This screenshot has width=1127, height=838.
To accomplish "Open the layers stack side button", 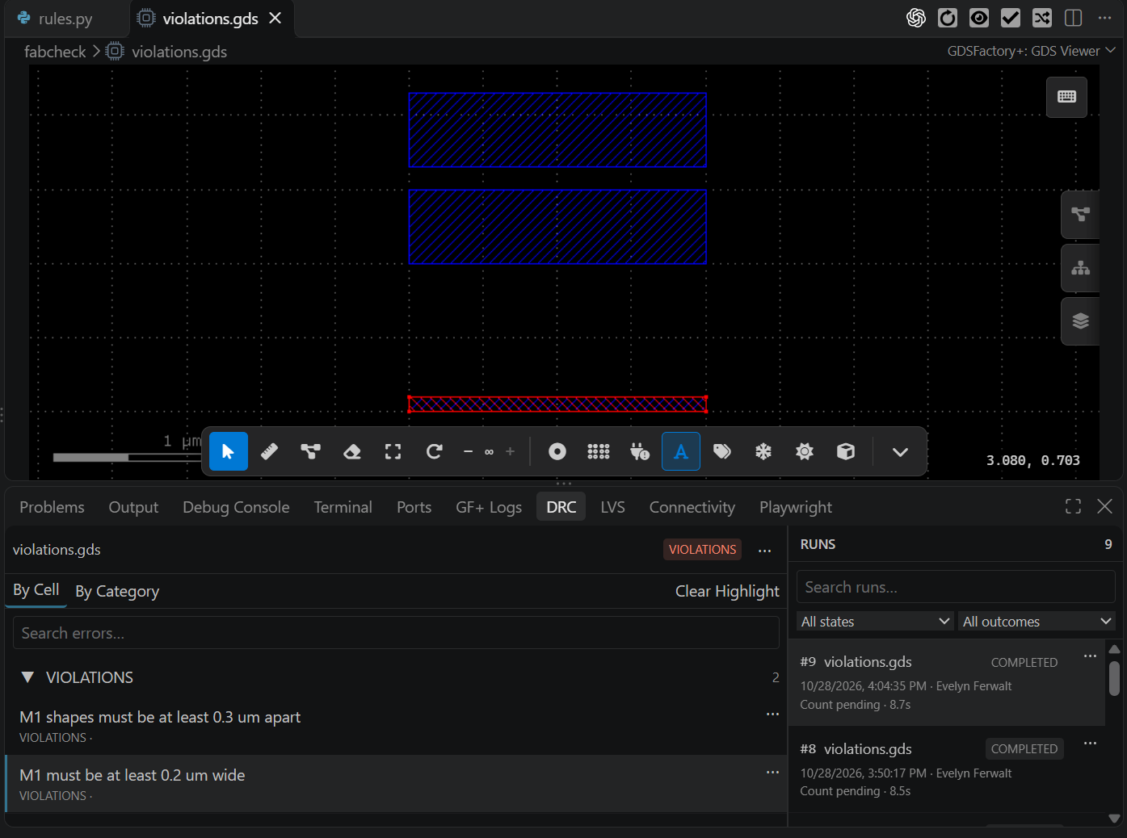I will point(1080,321).
